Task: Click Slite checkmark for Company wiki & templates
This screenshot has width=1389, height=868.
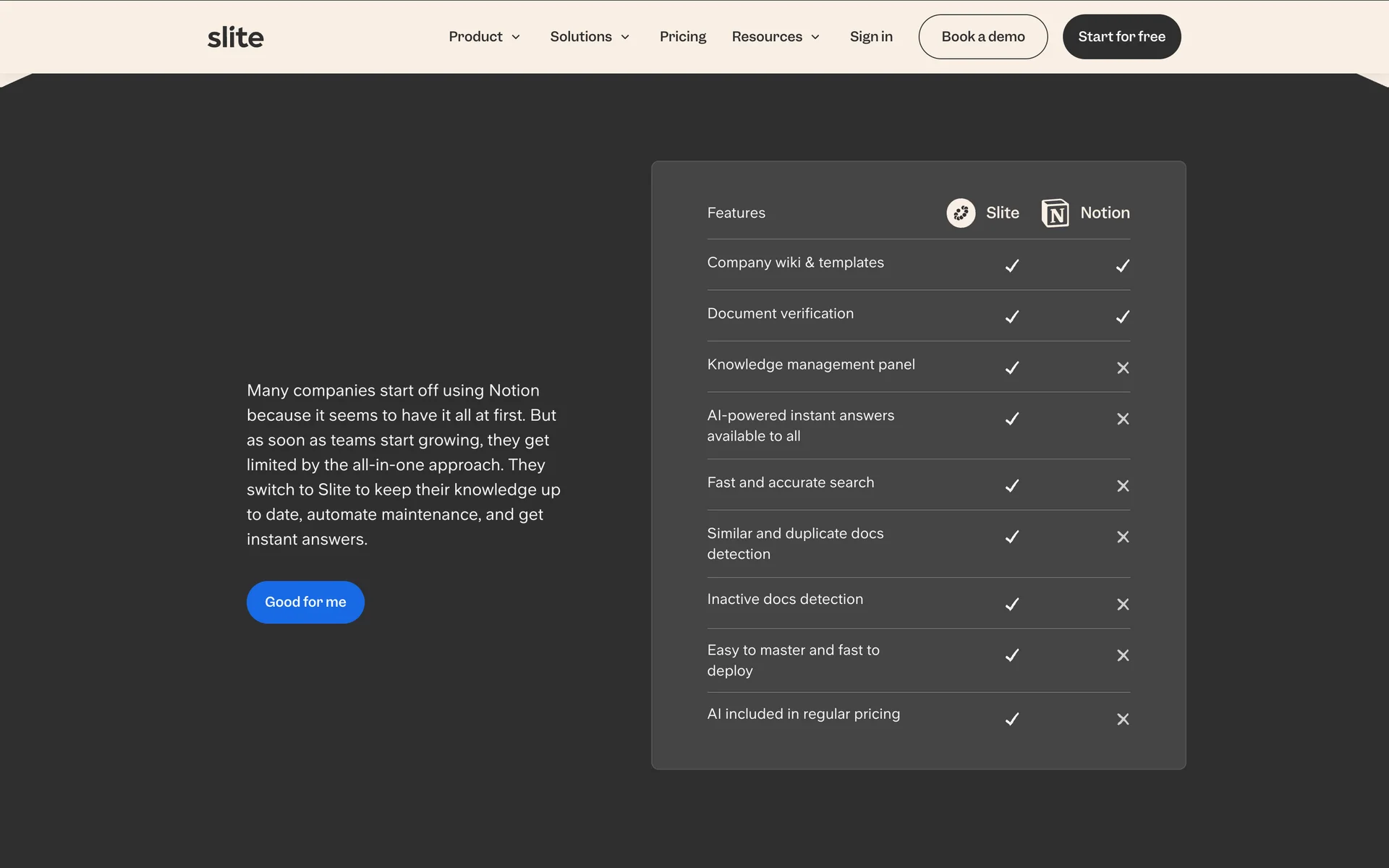Action: [x=1011, y=265]
